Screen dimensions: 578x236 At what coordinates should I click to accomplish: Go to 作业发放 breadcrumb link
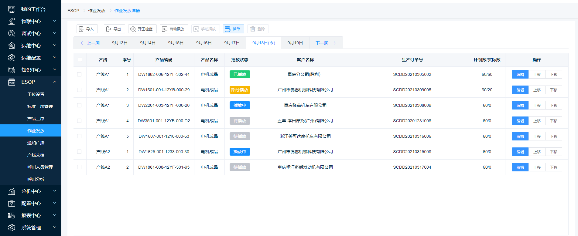click(x=97, y=11)
